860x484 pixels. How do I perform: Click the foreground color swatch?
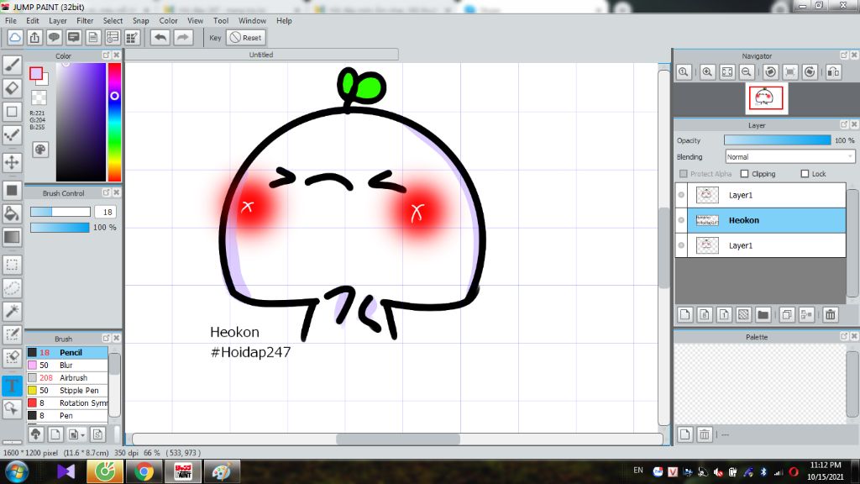[x=36, y=74]
